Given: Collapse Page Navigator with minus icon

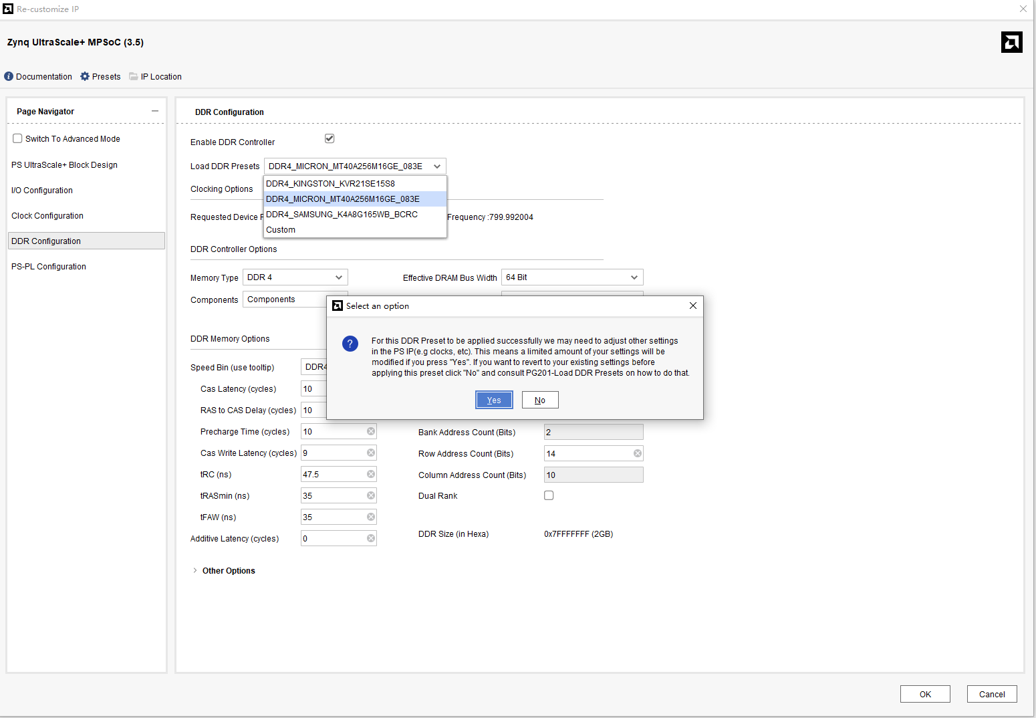Looking at the screenshot, I should click(155, 111).
